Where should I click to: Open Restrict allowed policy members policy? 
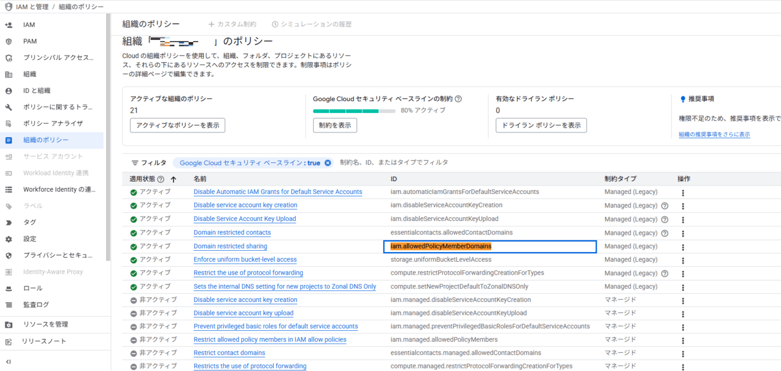(270, 340)
